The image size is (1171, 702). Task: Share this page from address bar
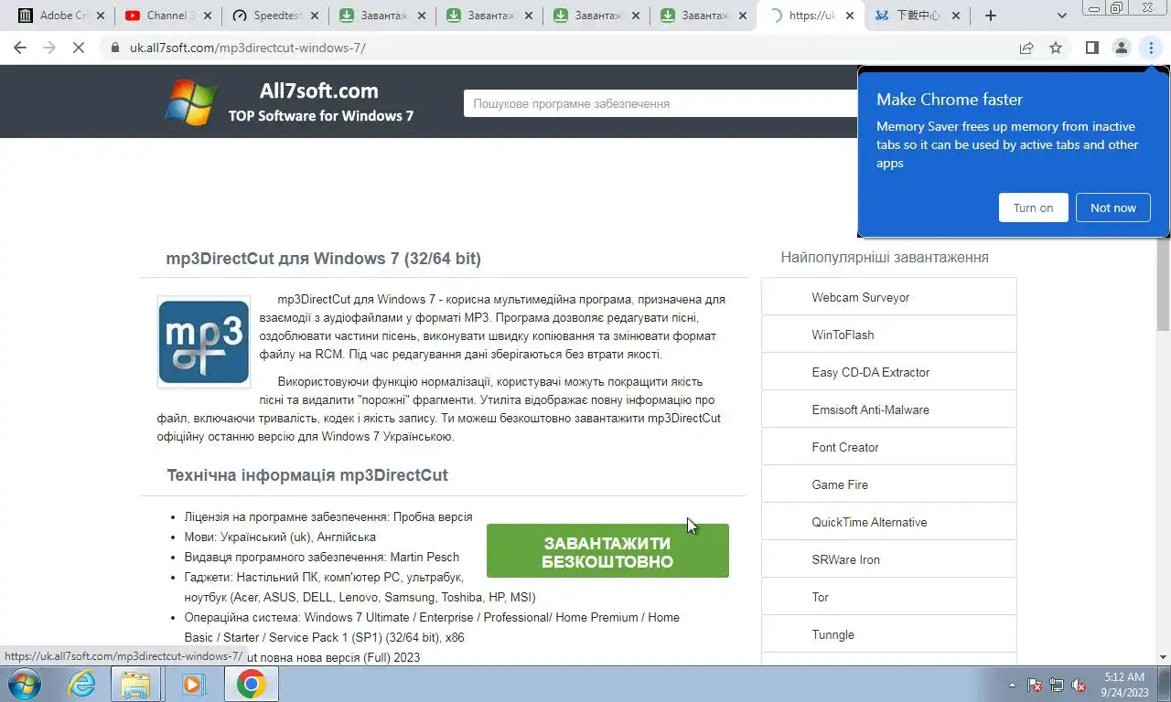click(1026, 48)
